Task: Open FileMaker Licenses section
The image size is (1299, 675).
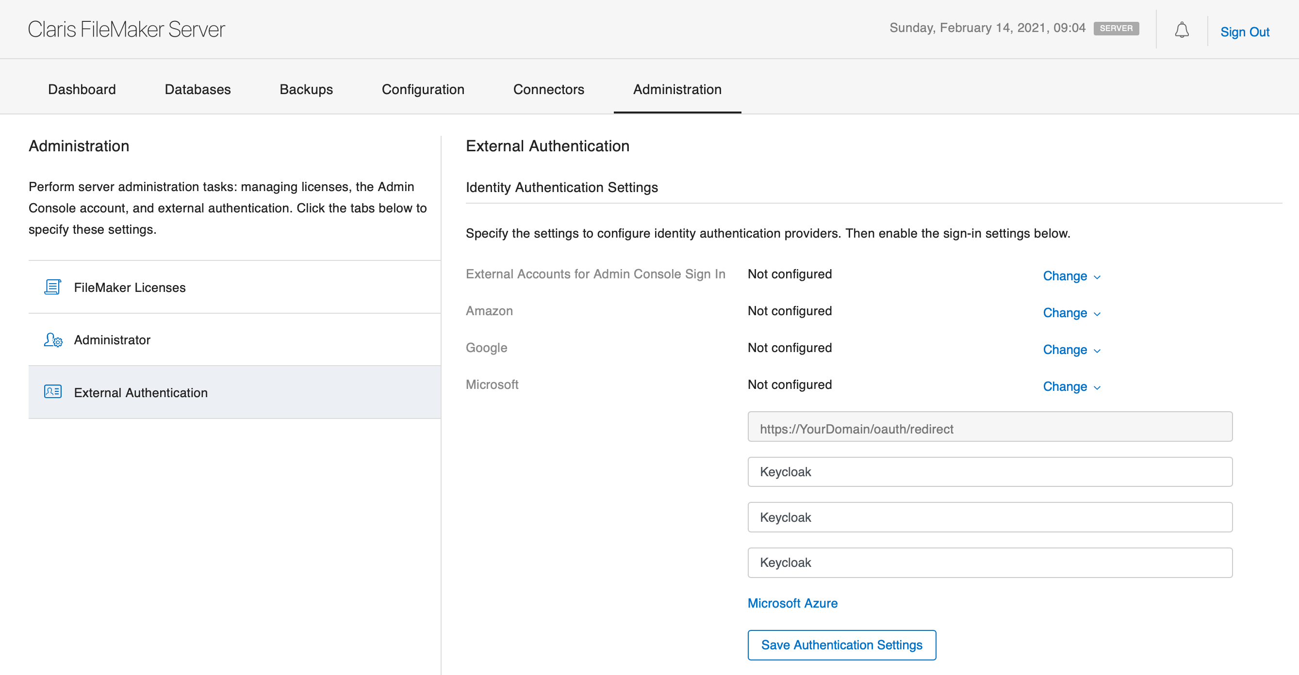Action: pos(234,287)
